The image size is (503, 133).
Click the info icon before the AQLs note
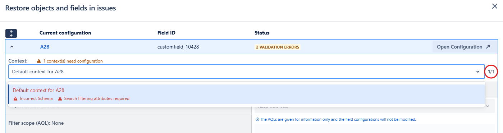257,119
